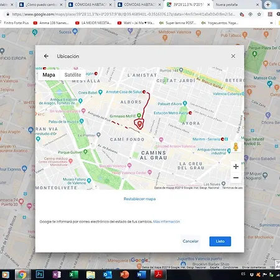Select the Marítim - Serrería metro marker

click(x=222, y=139)
